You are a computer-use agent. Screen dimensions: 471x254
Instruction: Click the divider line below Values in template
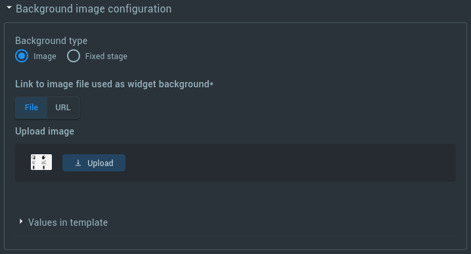[x=235, y=236]
